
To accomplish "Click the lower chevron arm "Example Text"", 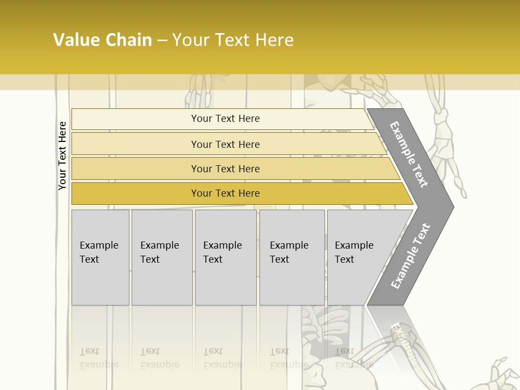I will 411,256.
